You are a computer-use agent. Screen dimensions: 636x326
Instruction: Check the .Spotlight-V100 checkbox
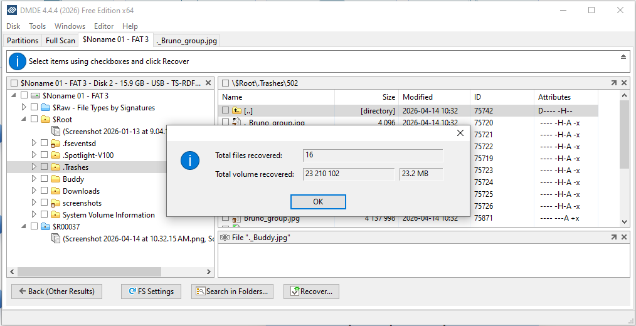click(44, 155)
